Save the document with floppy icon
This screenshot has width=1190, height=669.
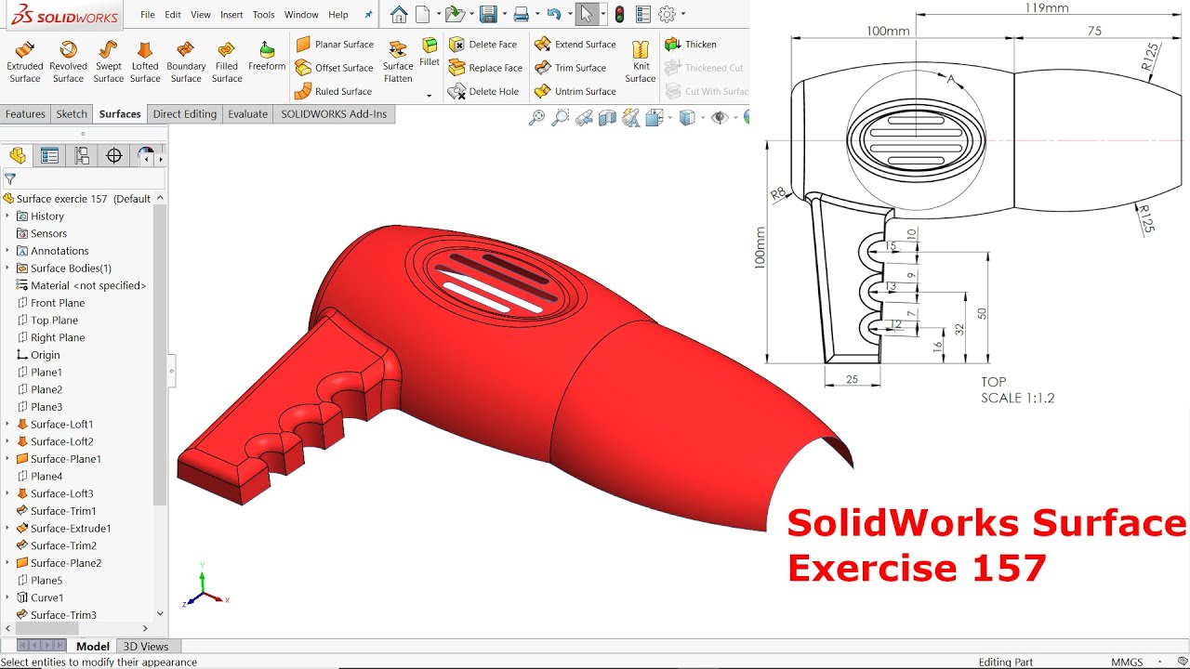click(488, 14)
